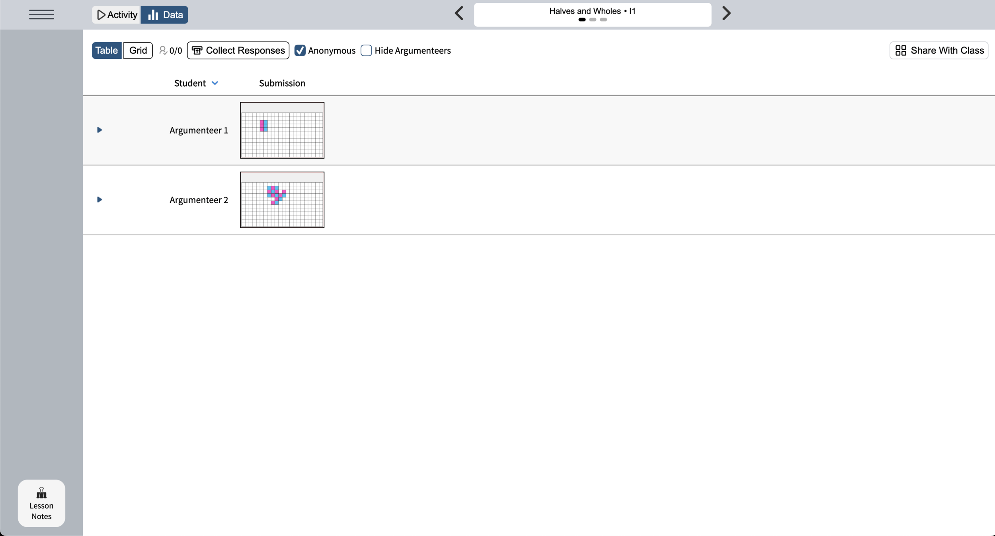Sort by Student column chevron
This screenshot has height=536, width=995.
pyautogui.click(x=215, y=83)
